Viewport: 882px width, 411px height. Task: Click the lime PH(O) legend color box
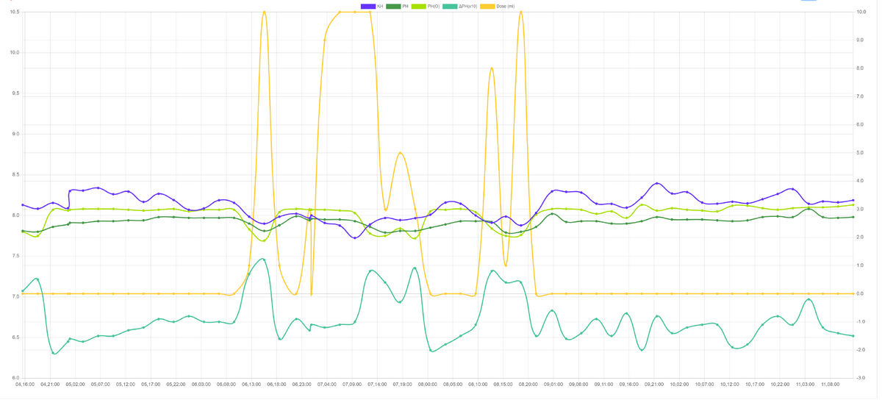pos(418,7)
